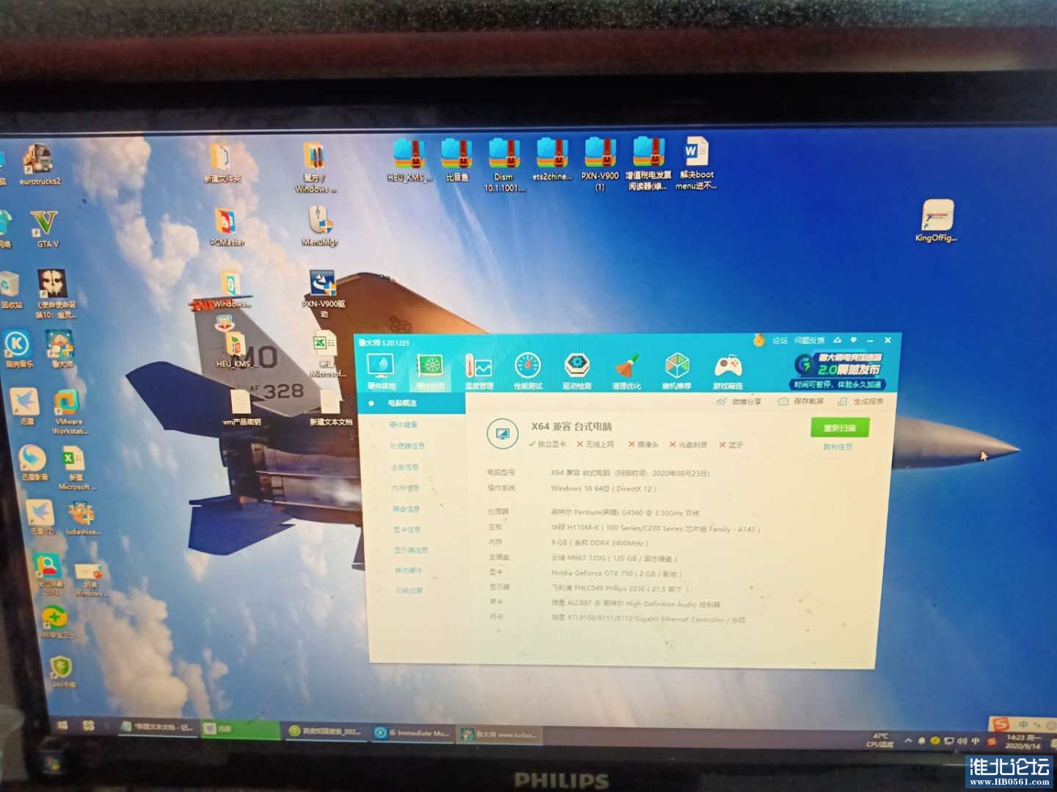This screenshot has width=1057, height=792.
Task: Click Philips 223E monitor row
Action: pos(620,588)
